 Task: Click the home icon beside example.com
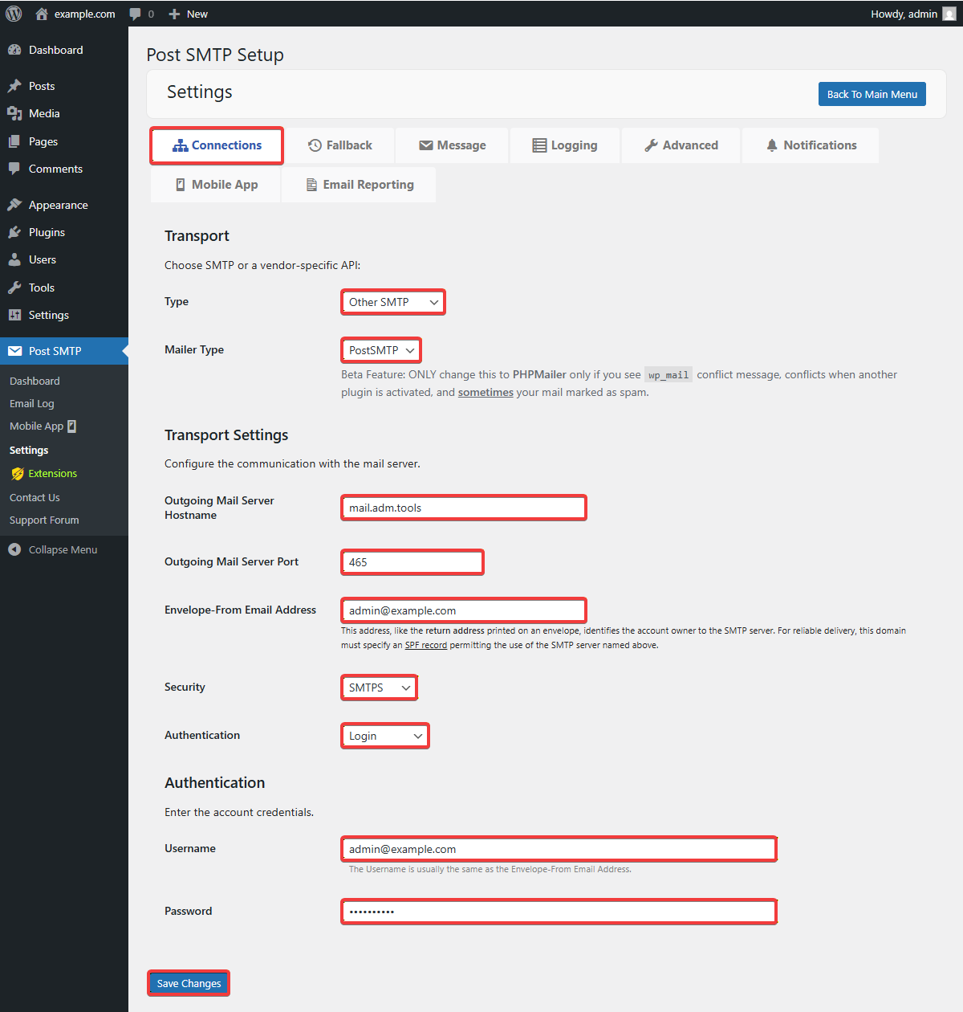[x=42, y=14]
